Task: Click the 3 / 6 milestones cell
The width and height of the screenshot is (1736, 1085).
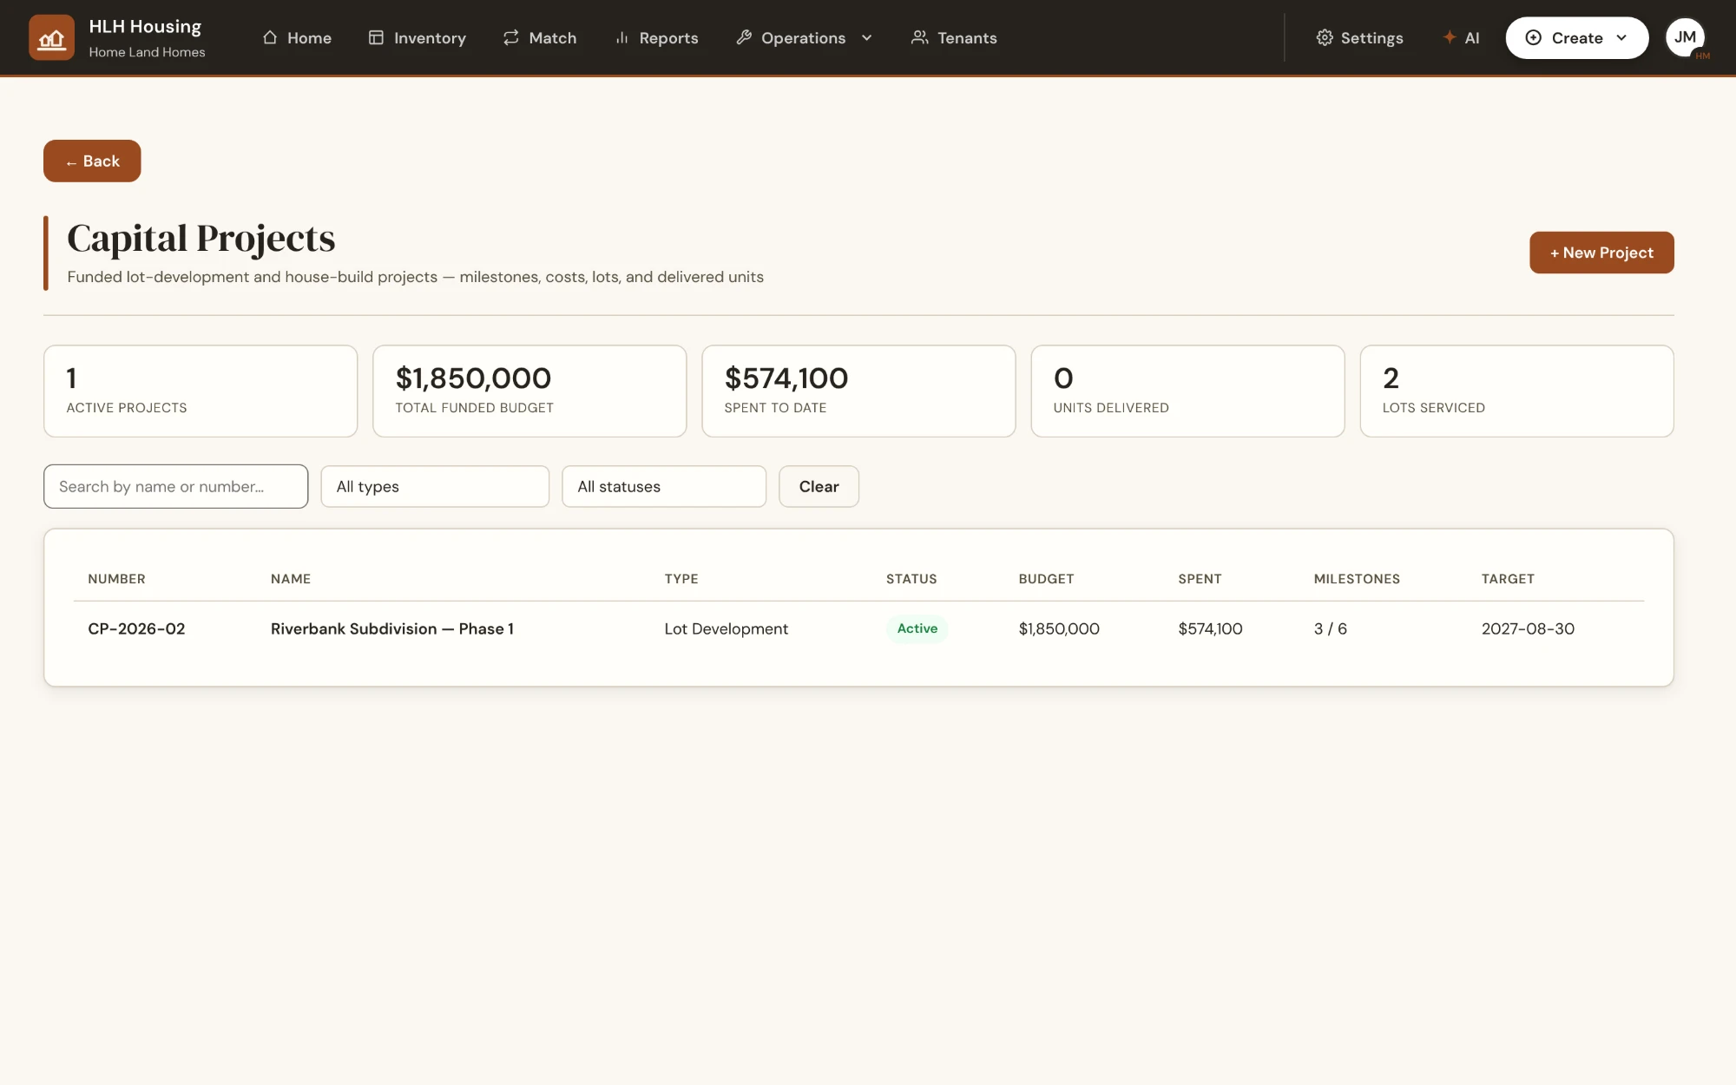Action: (1331, 628)
